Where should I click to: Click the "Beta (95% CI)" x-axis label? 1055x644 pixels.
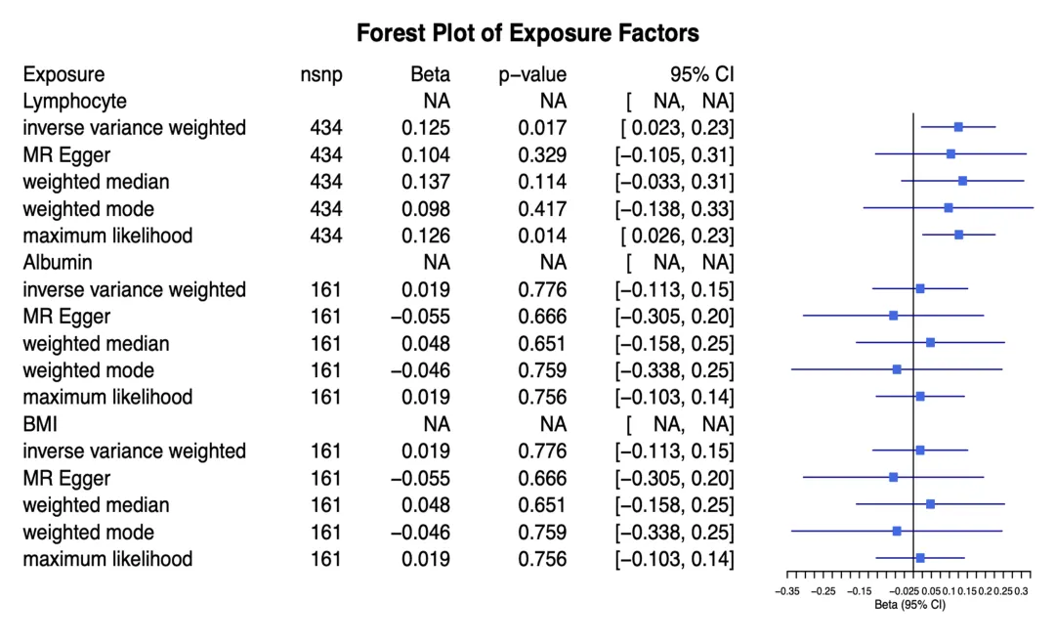[909, 605]
